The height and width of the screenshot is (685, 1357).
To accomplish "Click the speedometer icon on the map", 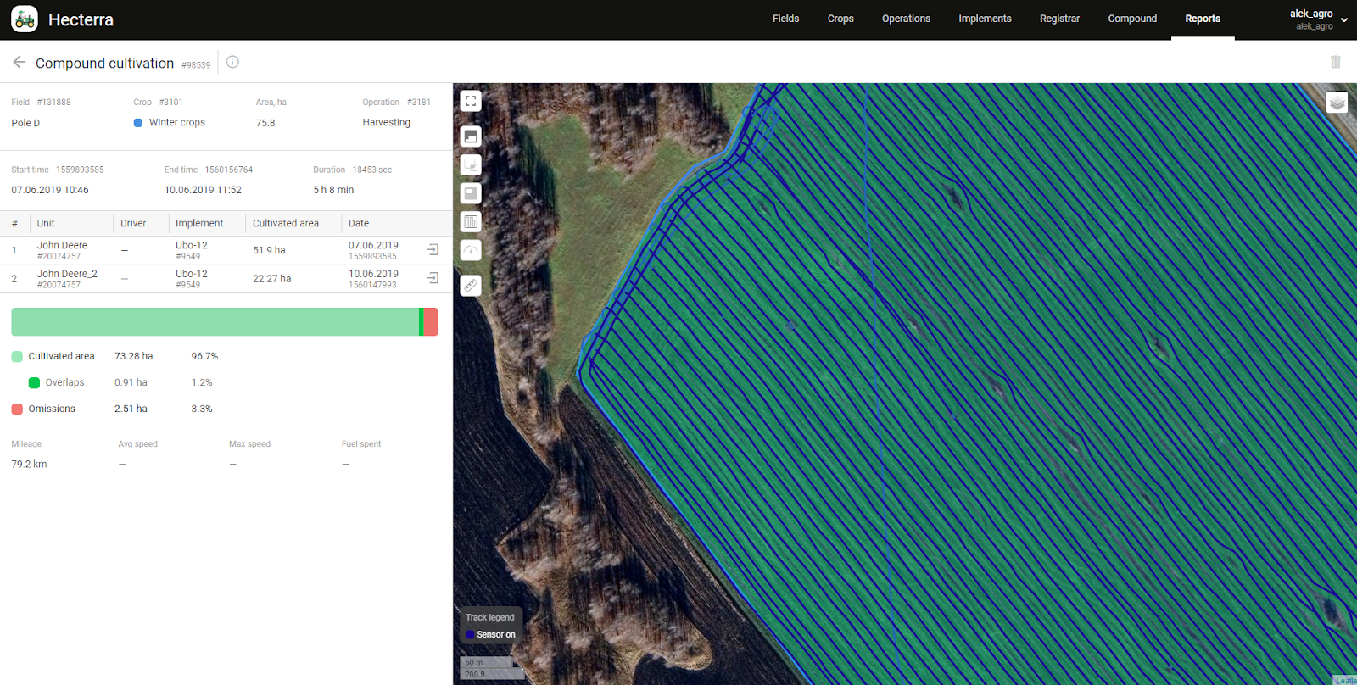I will point(471,250).
